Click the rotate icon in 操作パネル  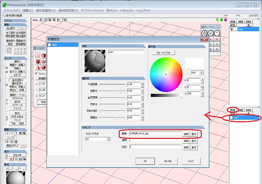click(x=217, y=33)
